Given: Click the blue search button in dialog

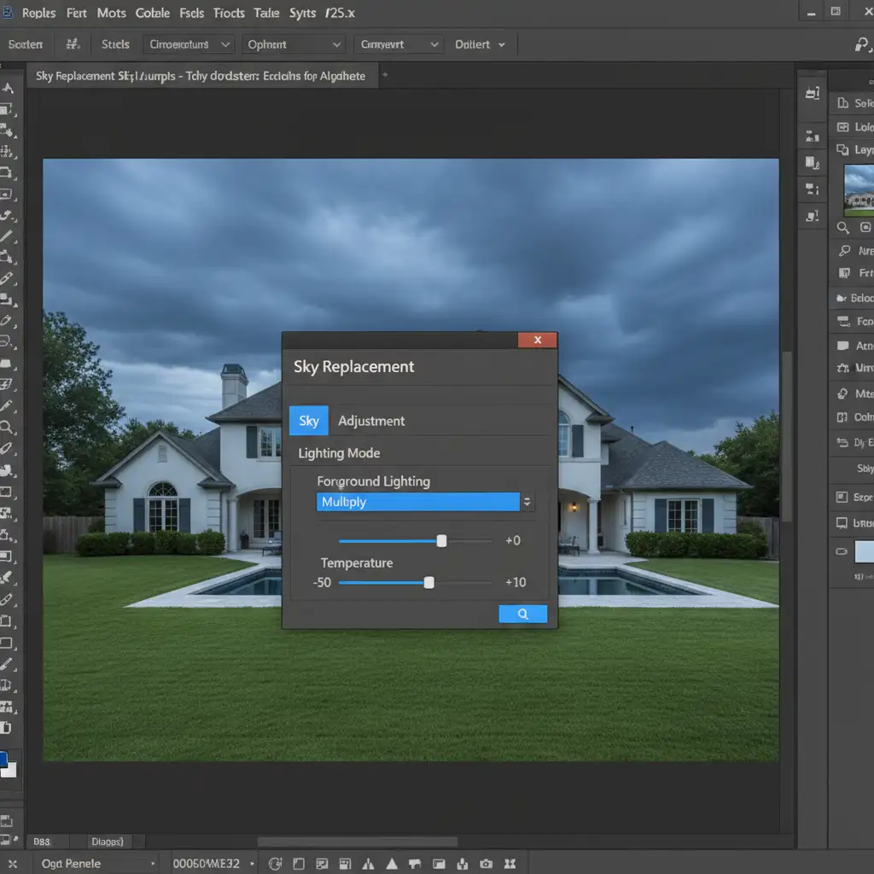Looking at the screenshot, I should coord(522,614).
